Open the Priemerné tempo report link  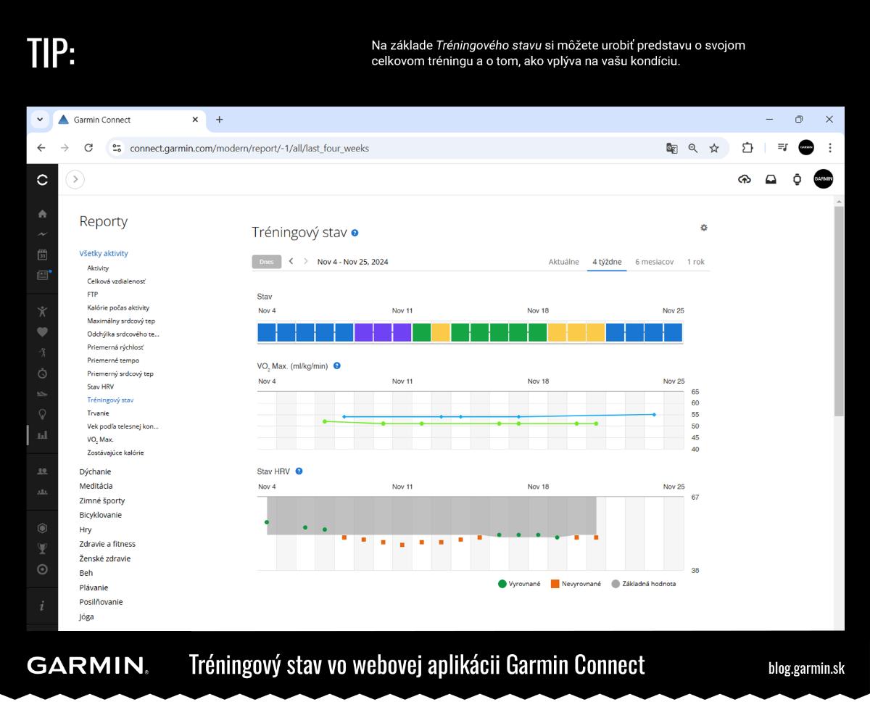[x=113, y=360]
